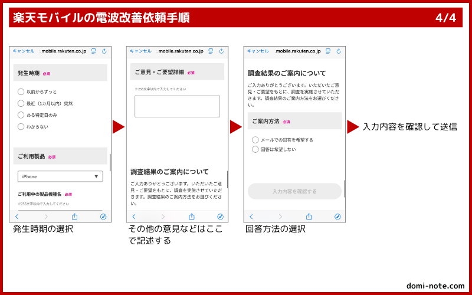
Task: Click the ご意見・ご要望詳細 text area
Action: click(x=177, y=106)
